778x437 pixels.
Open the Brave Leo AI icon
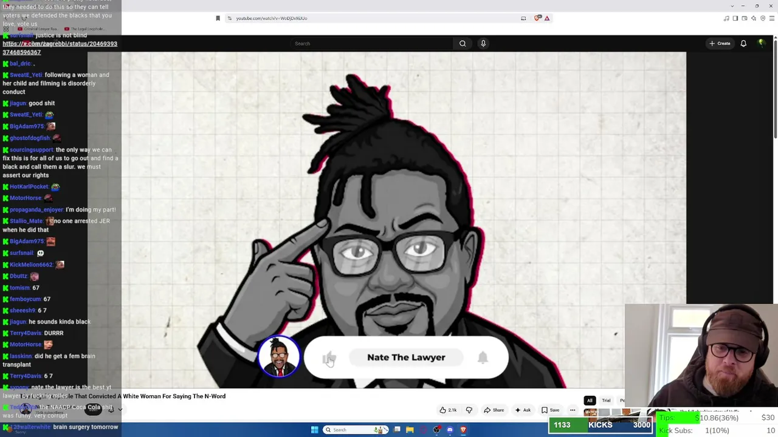(x=754, y=18)
